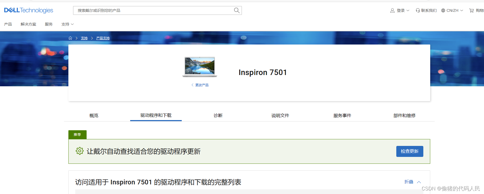Open the 产品 menu
Viewport: 484px width, 194px height.
click(8, 24)
